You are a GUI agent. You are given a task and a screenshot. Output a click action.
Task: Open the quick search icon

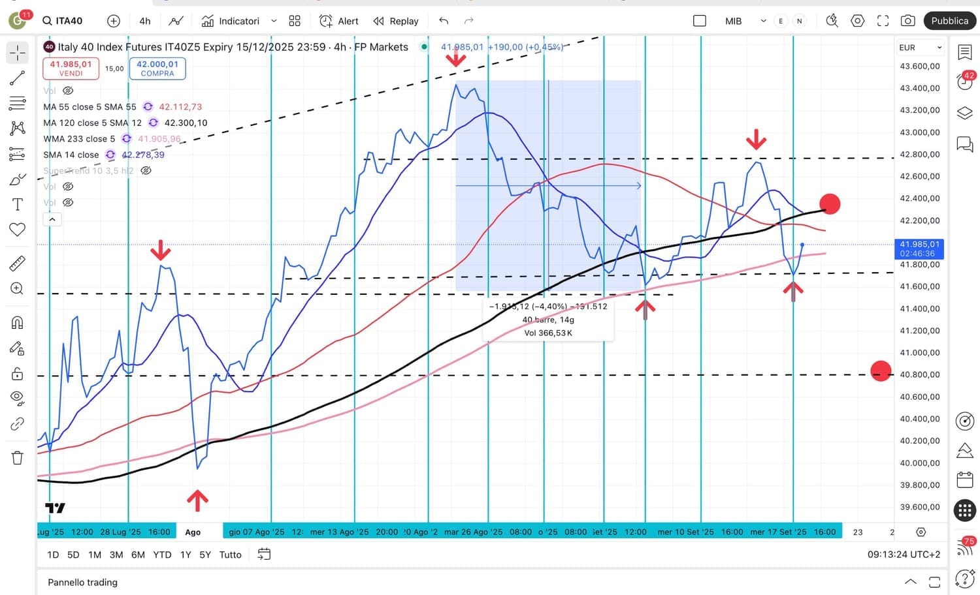click(x=832, y=21)
